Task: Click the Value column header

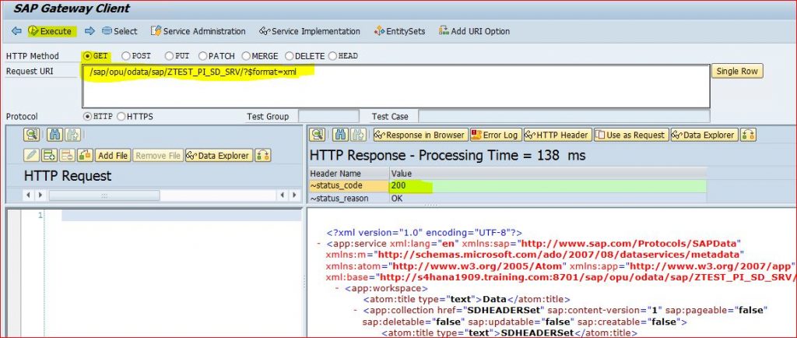Action: click(x=548, y=174)
